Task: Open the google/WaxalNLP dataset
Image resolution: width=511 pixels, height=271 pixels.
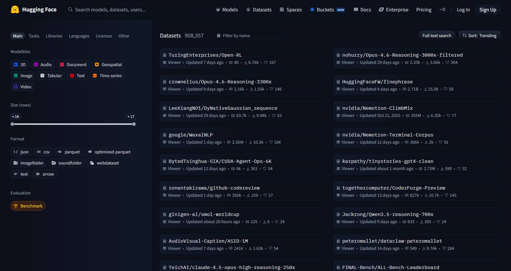Action: point(243,138)
